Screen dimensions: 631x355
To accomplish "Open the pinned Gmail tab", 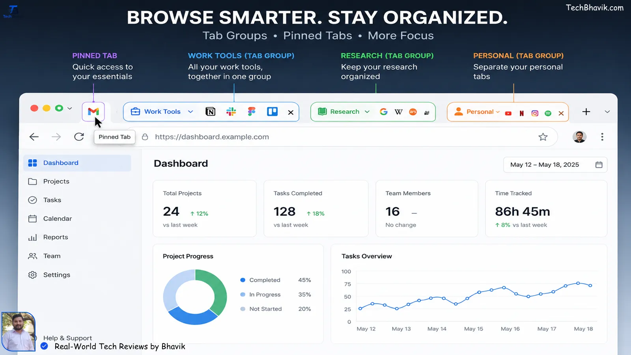I will click(93, 112).
